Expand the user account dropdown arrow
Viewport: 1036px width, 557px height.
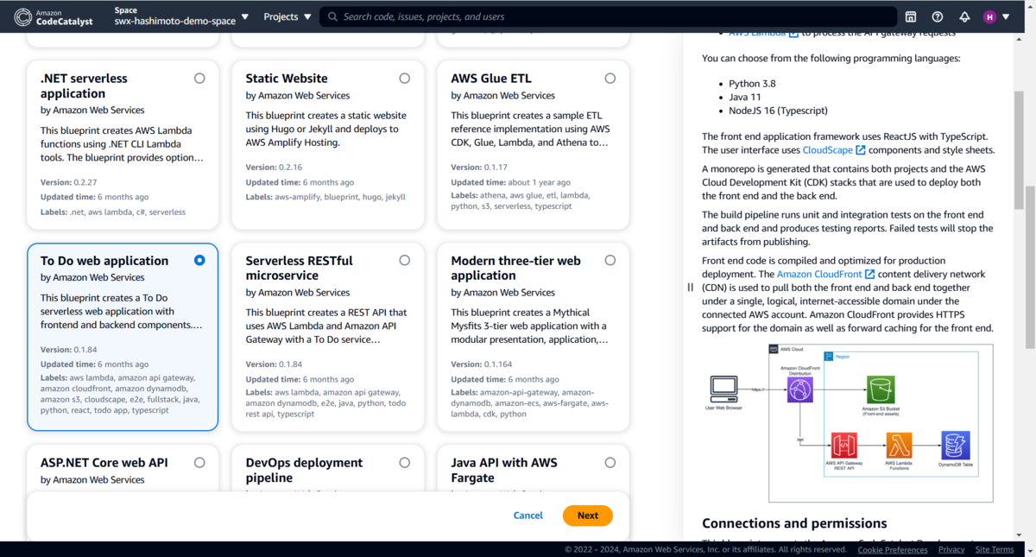(x=1006, y=16)
